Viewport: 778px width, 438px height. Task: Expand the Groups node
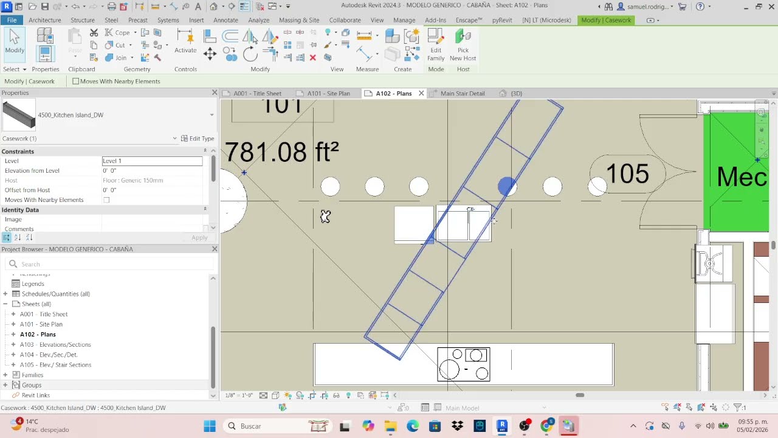coord(5,385)
